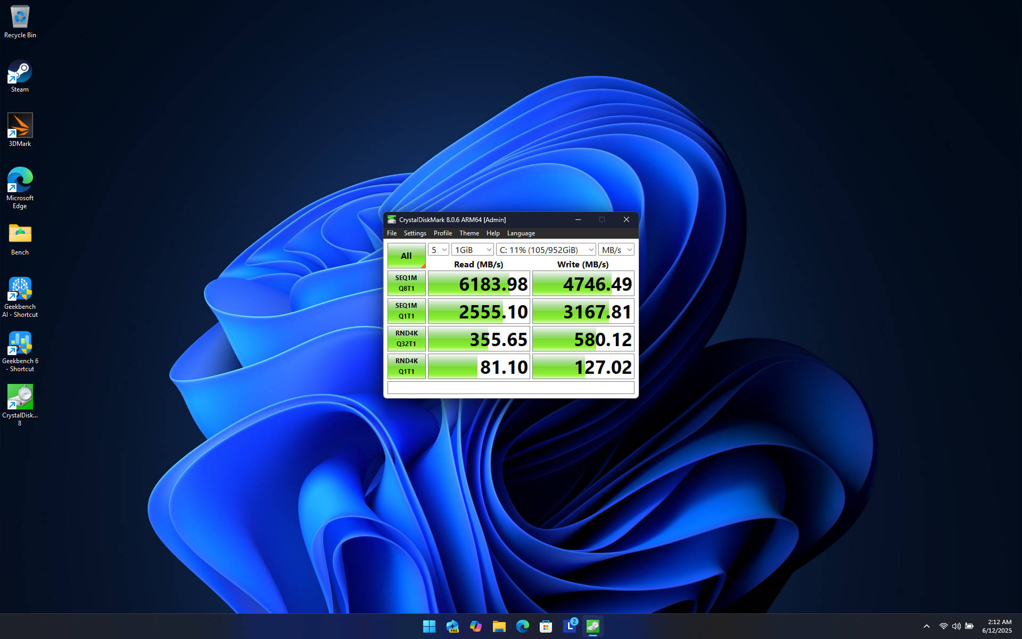The width and height of the screenshot is (1022, 639).
Task: Click Copilot icon in taskbar
Action: pos(475,626)
